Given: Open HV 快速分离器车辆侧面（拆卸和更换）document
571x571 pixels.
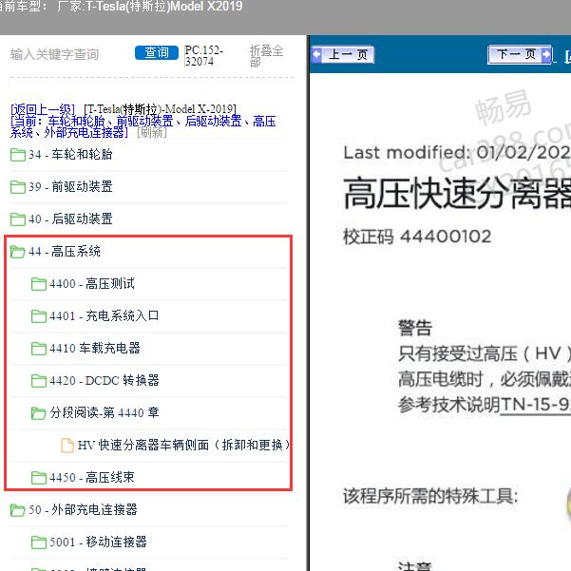Looking at the screenshot, I should click(183, 445).
